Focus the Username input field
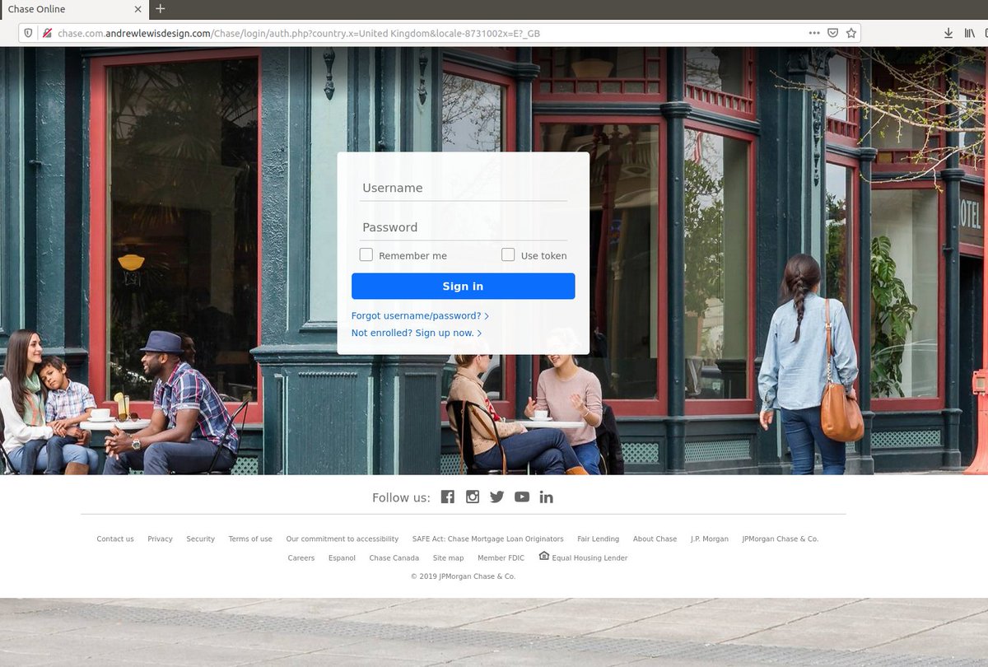This screenshot has width=988, height=667. click(x=464, y=188)
